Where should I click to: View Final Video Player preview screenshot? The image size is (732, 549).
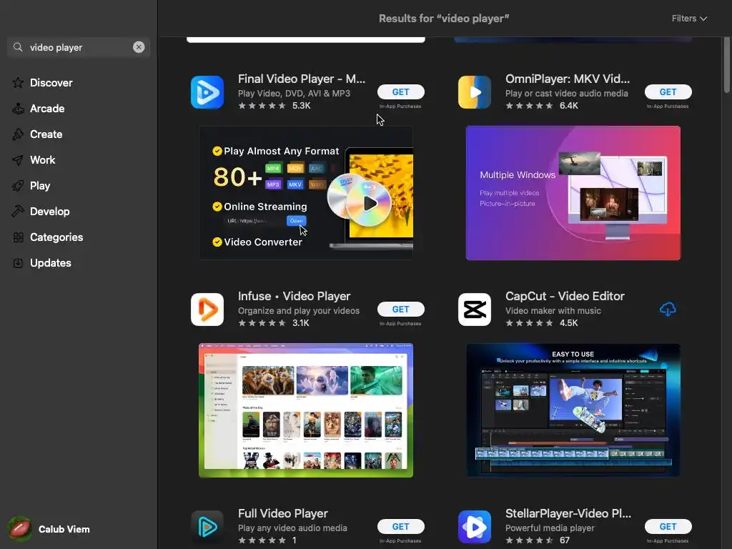pyautogui.click(x=306, y=193)
